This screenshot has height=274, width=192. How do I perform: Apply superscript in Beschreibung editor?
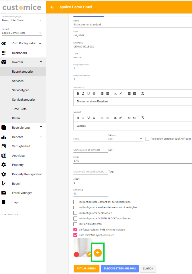pyautogui.click(x=121, y=94)
